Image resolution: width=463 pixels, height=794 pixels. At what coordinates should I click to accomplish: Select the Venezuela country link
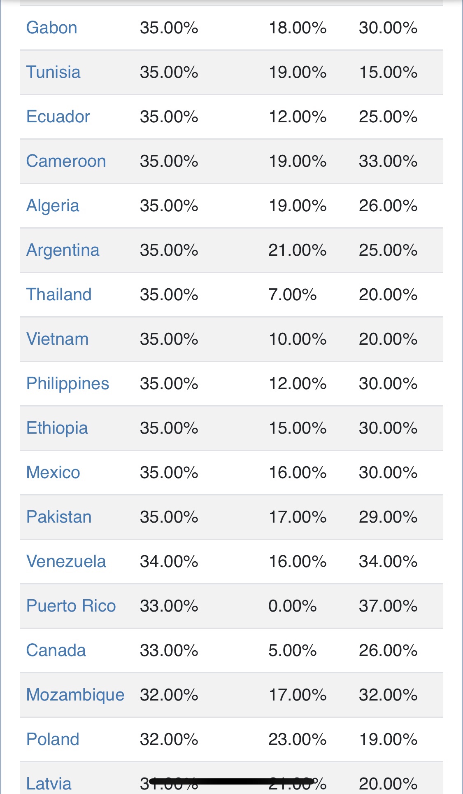coord(66,561)
